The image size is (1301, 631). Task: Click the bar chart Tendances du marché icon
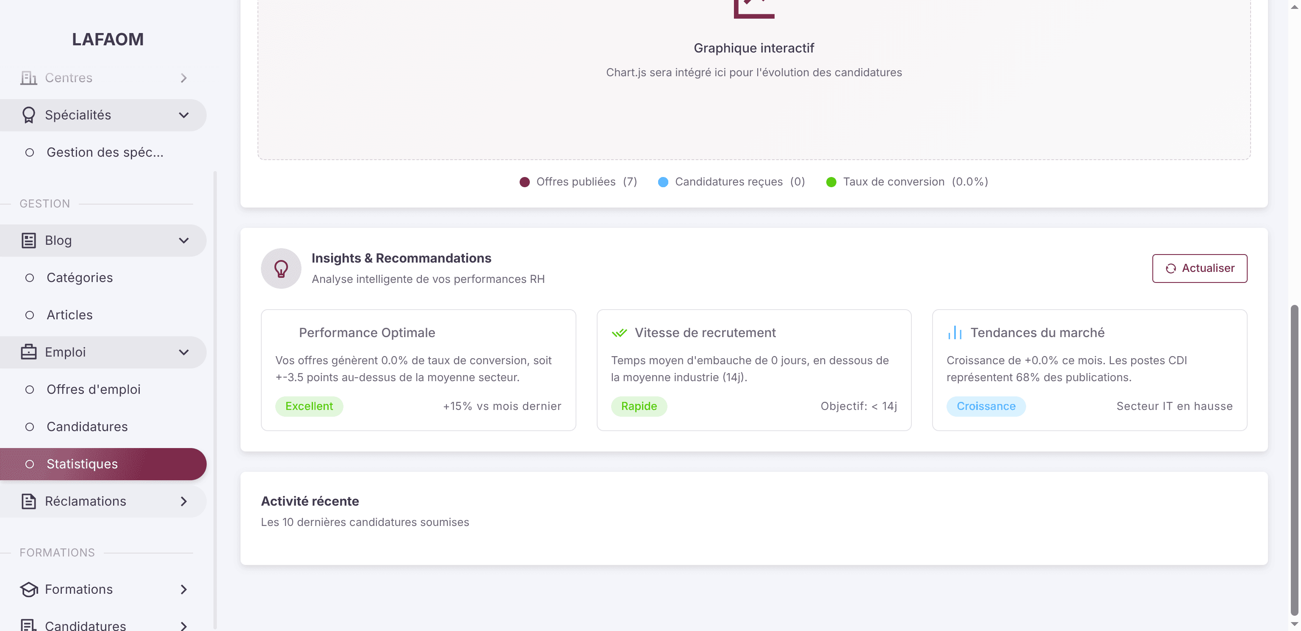point(955,332)
